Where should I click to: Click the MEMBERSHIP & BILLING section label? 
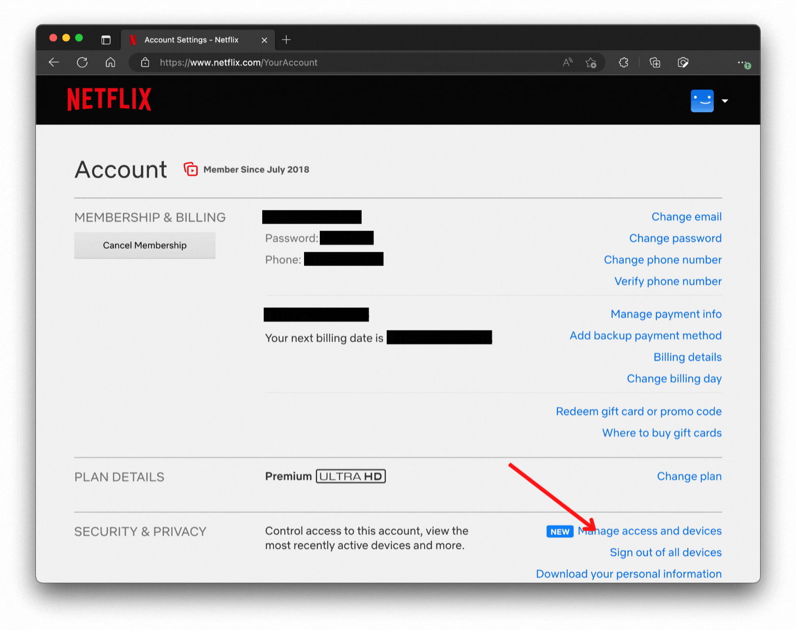(150, 217)
